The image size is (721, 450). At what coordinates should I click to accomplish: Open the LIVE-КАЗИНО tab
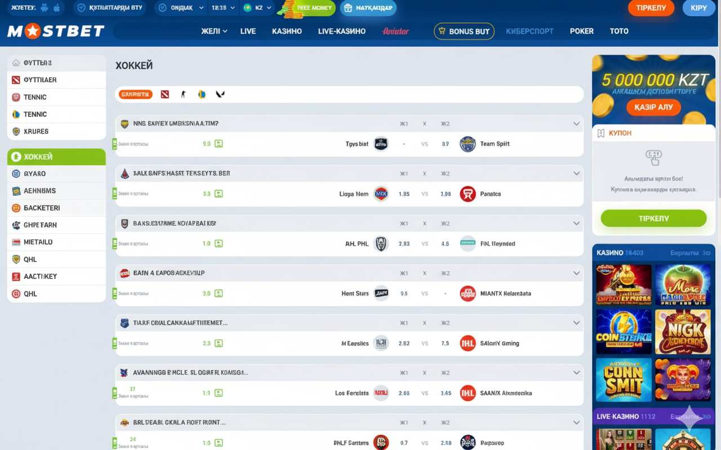point(342,31)
